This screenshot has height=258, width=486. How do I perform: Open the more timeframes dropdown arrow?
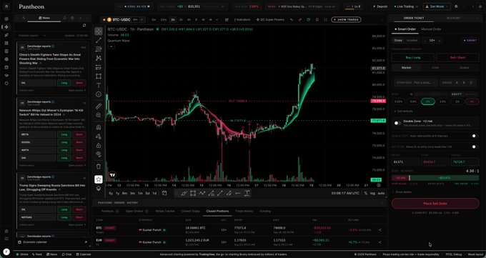(x=217, y=19)
